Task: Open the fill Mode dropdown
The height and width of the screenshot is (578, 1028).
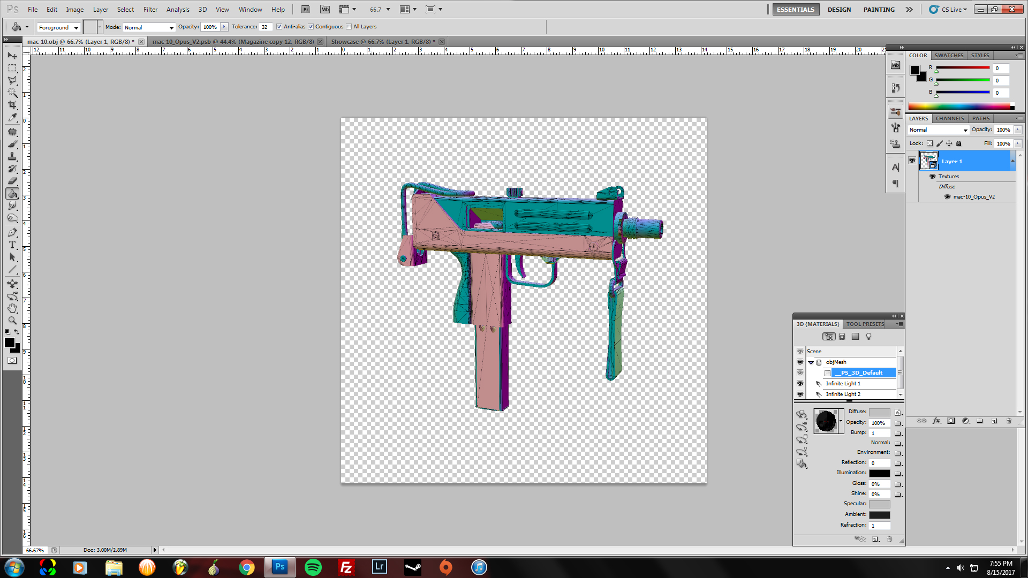Action: (149, 27)
